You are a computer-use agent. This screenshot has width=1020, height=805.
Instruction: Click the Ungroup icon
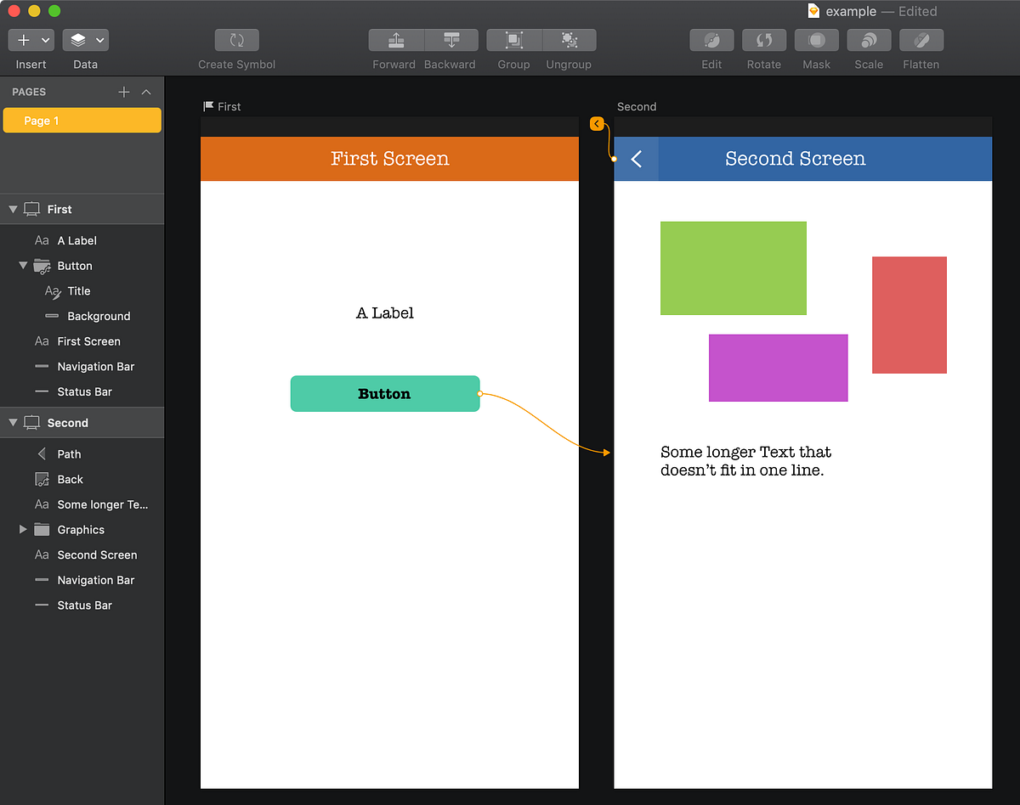[569, 40]
